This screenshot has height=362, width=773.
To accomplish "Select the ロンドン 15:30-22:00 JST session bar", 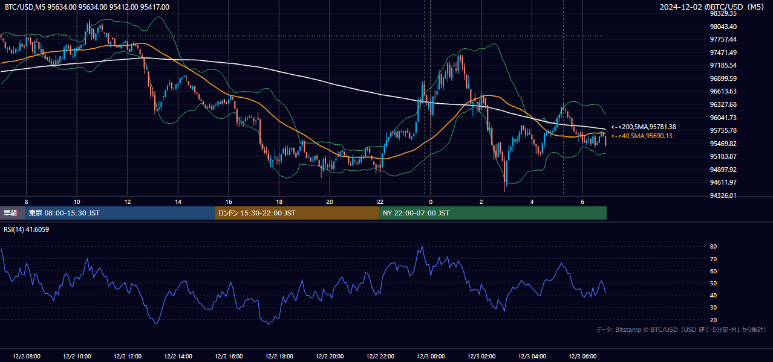I will click(297, 213).
